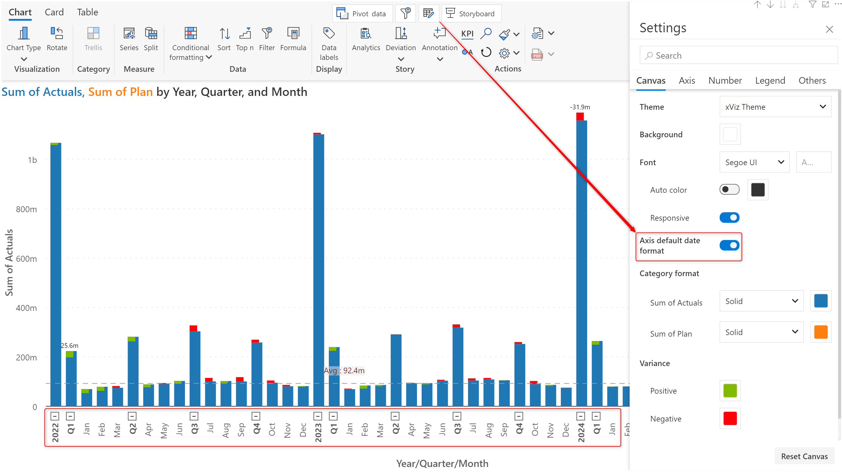Click the Reset Canvas button
Screen dimensions: 842x472
point(804,456)
